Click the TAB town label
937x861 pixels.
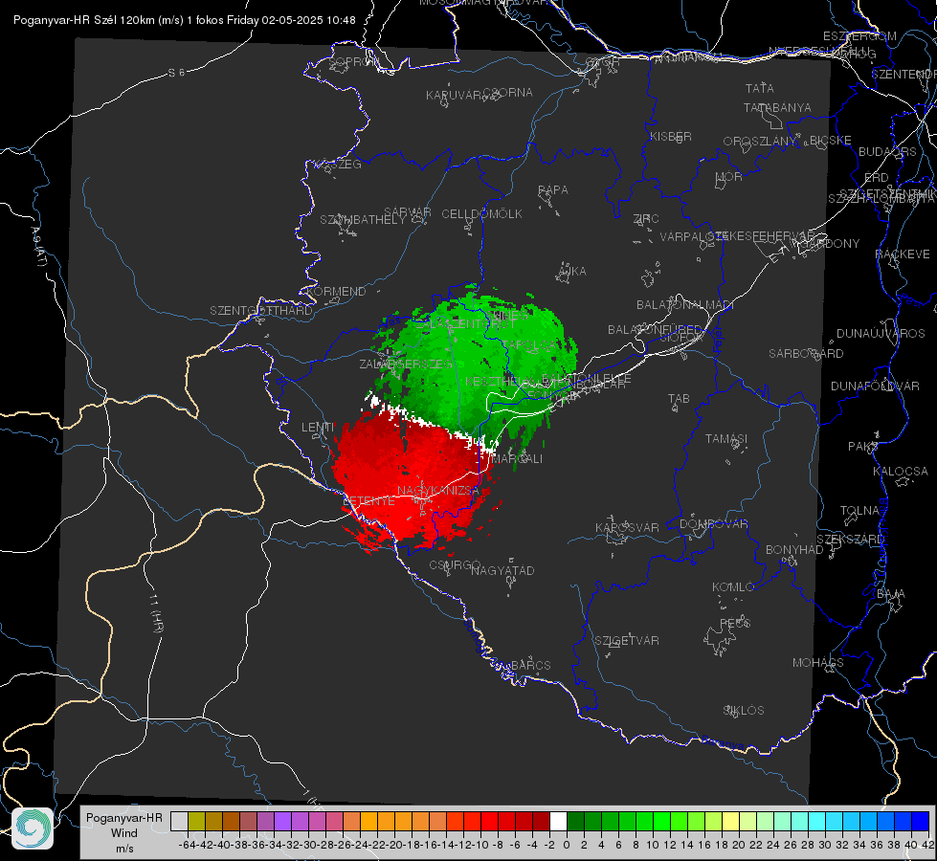(x=679, y=399)
